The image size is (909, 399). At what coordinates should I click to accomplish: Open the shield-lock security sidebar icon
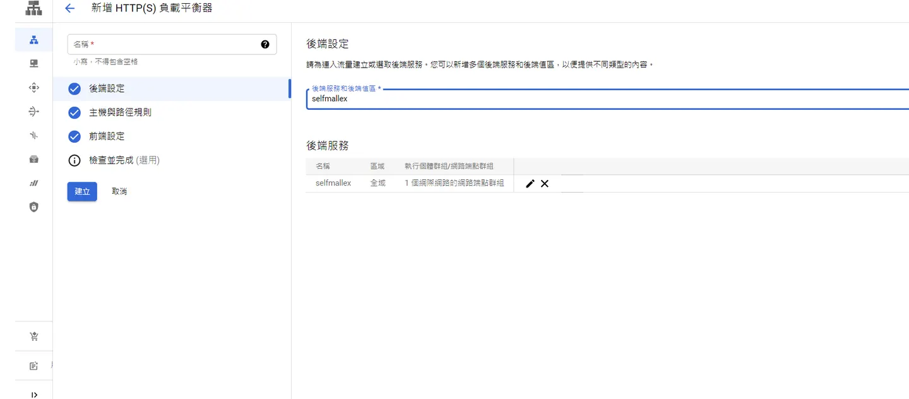[34, 207]
